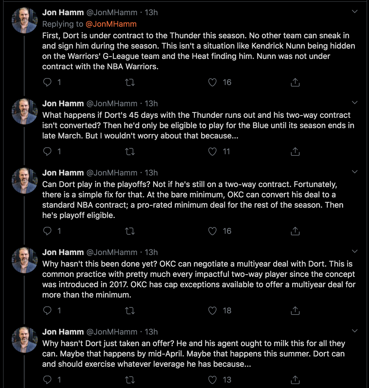Retweet the 'milk this for all' tweet

pyautogui.click(x=130, y=380)
